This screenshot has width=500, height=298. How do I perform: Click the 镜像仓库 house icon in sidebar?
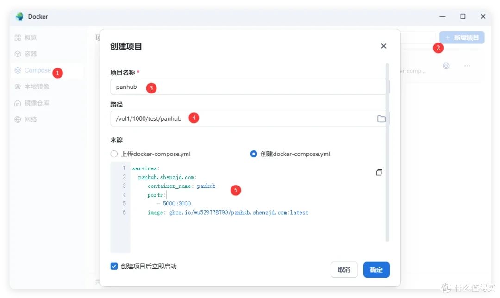(x=18, y=103)
